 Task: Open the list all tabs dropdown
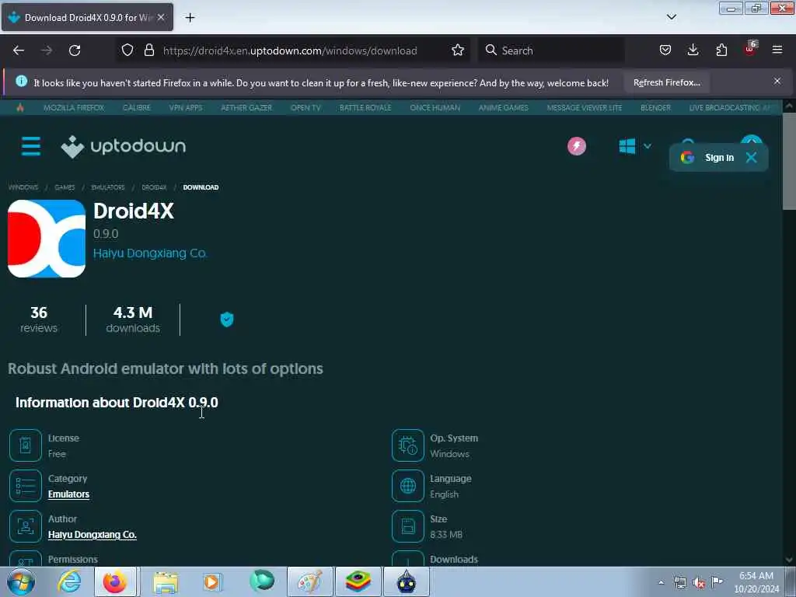(671, 17)
